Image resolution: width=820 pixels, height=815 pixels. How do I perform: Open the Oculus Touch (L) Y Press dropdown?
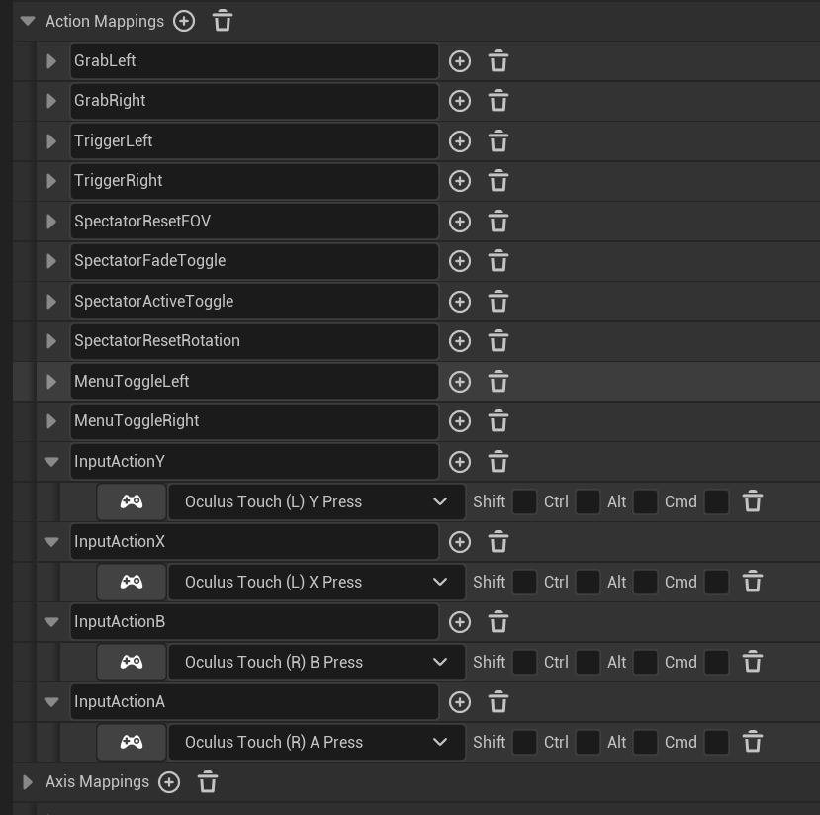[317, 501]
